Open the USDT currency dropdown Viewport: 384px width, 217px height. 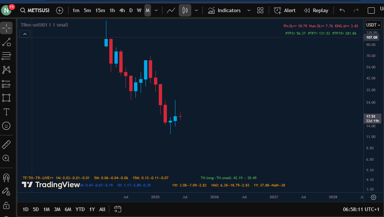[373, 25]
